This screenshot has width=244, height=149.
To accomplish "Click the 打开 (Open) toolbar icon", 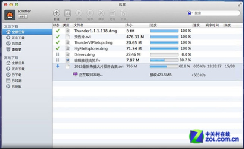I will point(112,13).
